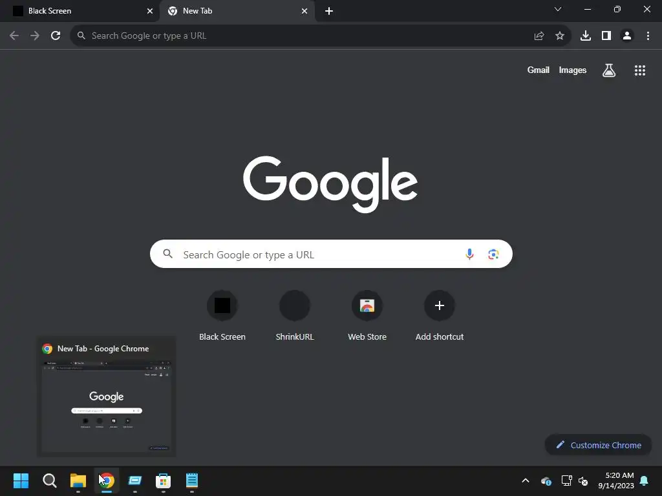Open the Chrome side panel
Screen dimensions: 662x496
click(x=606, y=36)
